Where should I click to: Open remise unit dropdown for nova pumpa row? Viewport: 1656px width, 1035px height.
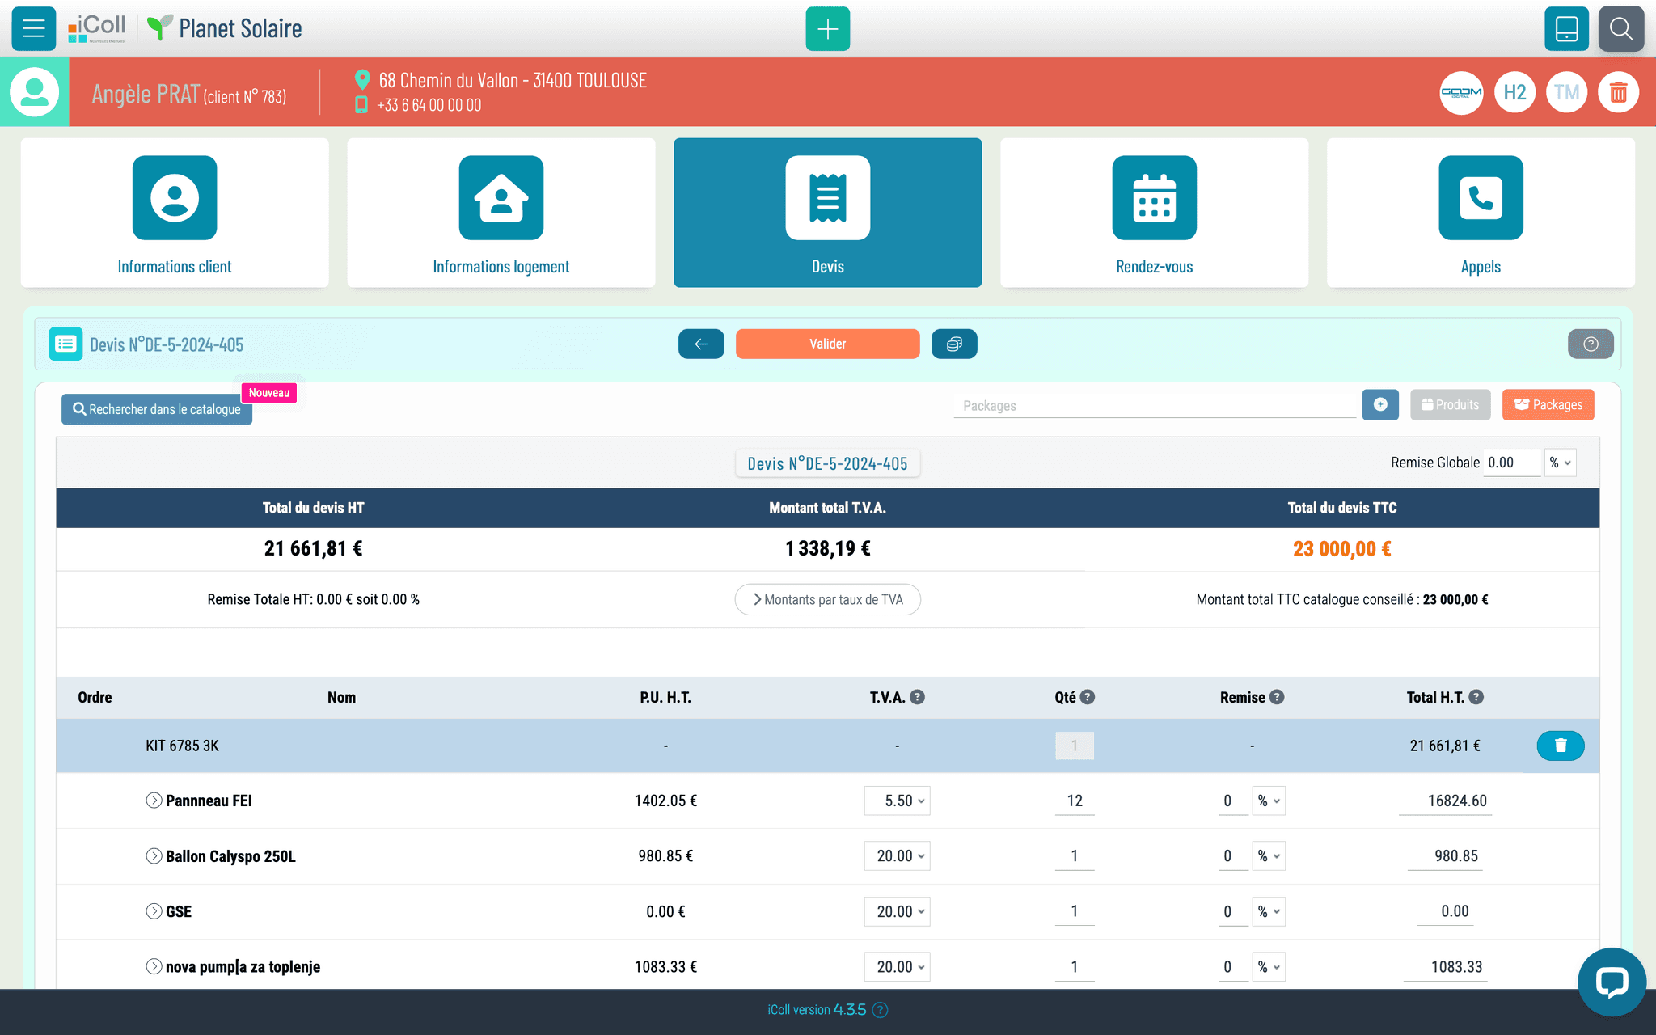click(x=1269, y=966)
